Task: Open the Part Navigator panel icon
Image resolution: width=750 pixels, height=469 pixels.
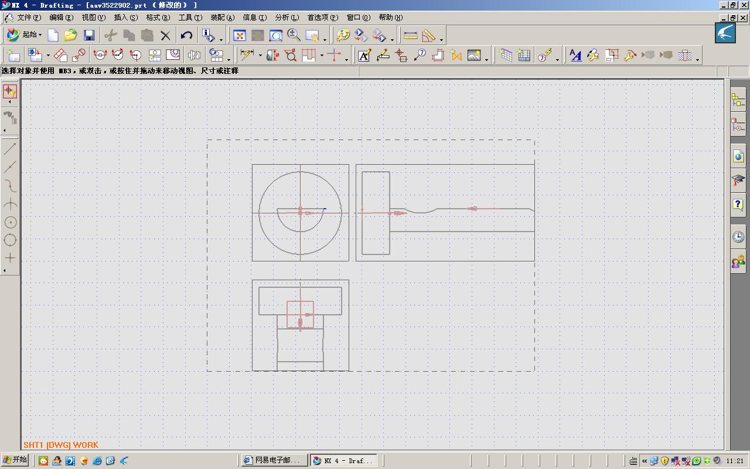Action: tap(738, 124)
